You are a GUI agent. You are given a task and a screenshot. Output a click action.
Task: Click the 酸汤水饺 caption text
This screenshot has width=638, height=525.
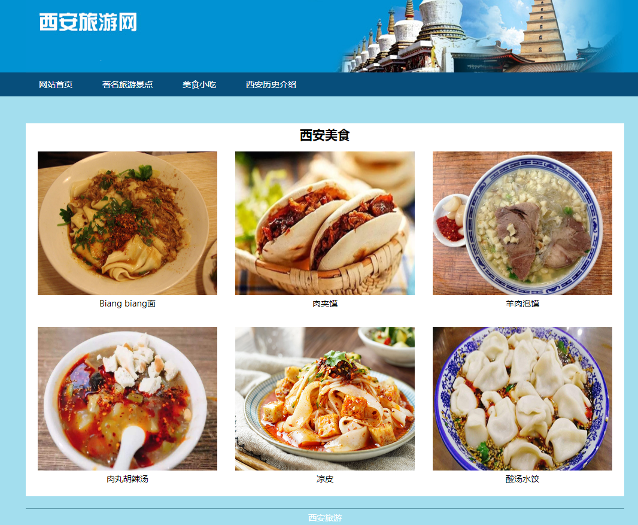pyautogui.click(x=522, y=479)
